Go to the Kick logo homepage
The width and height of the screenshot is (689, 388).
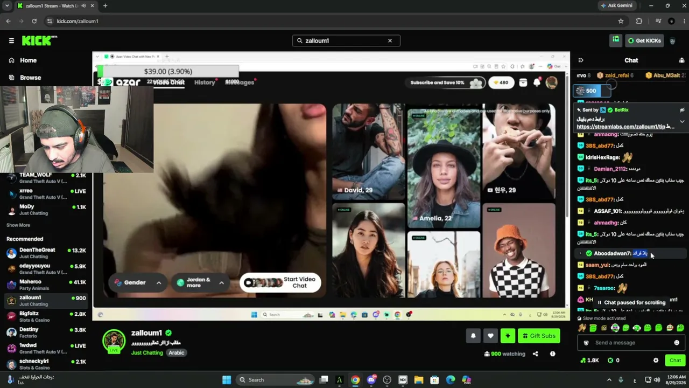coord(39,40)
